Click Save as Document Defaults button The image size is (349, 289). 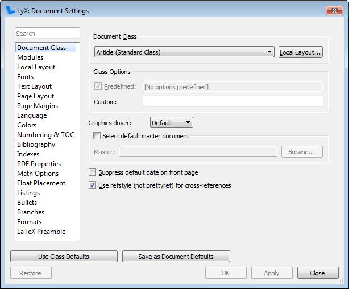[176, 257]
